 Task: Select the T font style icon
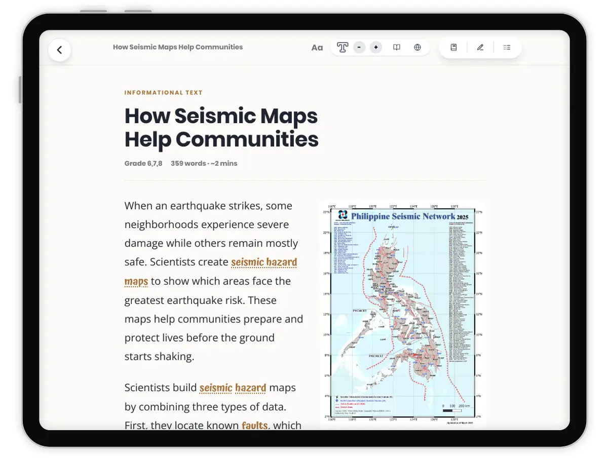point(343,48)
